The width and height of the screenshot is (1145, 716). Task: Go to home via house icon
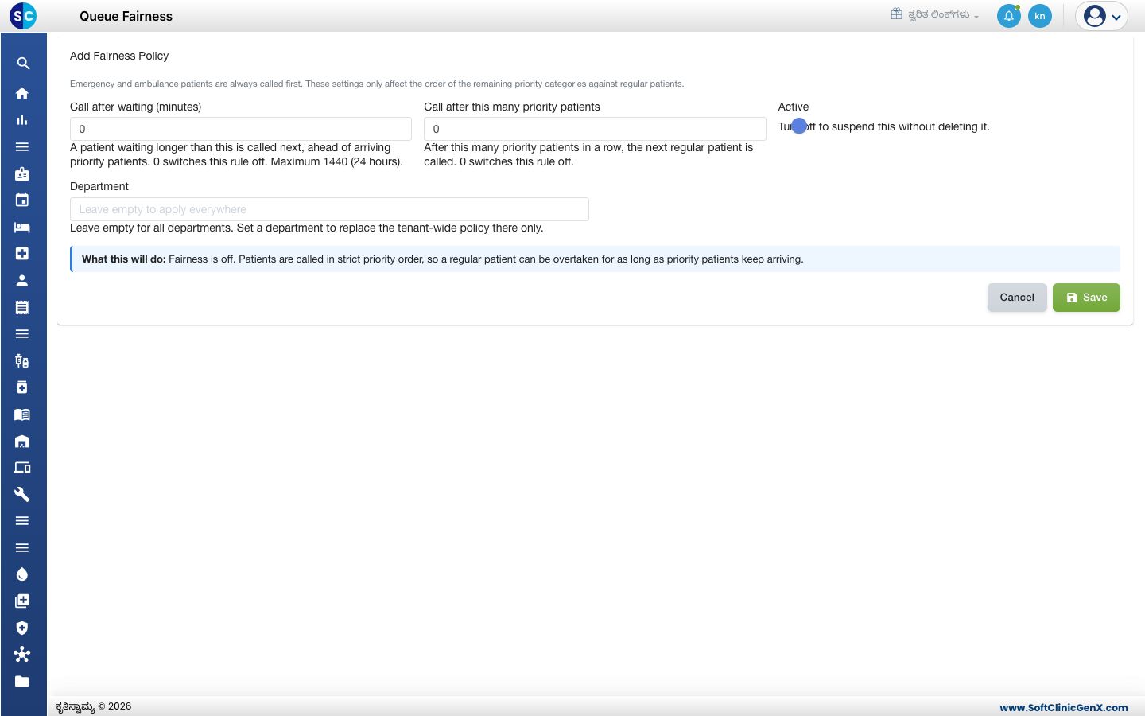point(22,93)
